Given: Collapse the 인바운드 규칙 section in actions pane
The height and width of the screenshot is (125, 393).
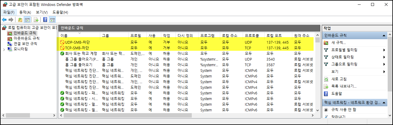Looking at the screenshot, I should tap(384, 36).
